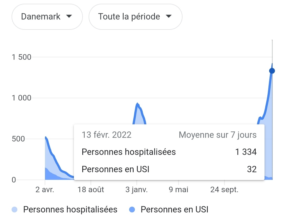Screen dimensions: 284x220
Task: Click the 18 août x-axis label
Action: pyautogui.click(x=91, y=190)
